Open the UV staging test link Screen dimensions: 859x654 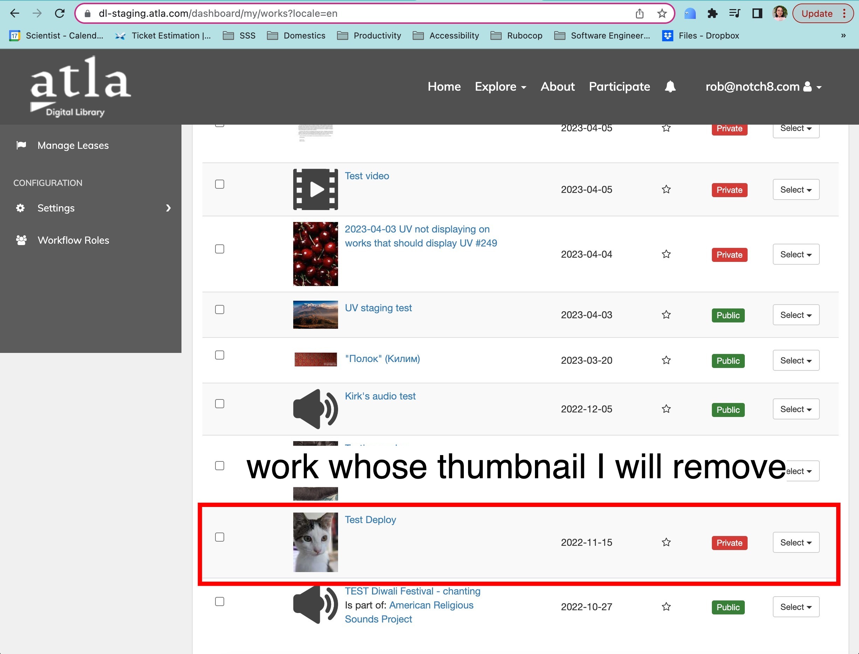pyautogui.click(x=378, y=308)
